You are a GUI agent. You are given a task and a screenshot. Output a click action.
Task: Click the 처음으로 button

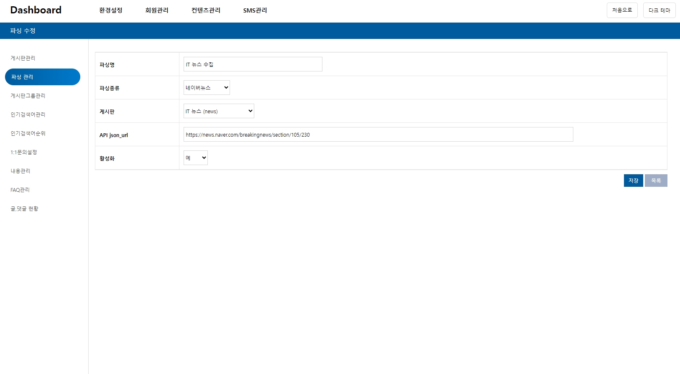click(x=622, y=10)
